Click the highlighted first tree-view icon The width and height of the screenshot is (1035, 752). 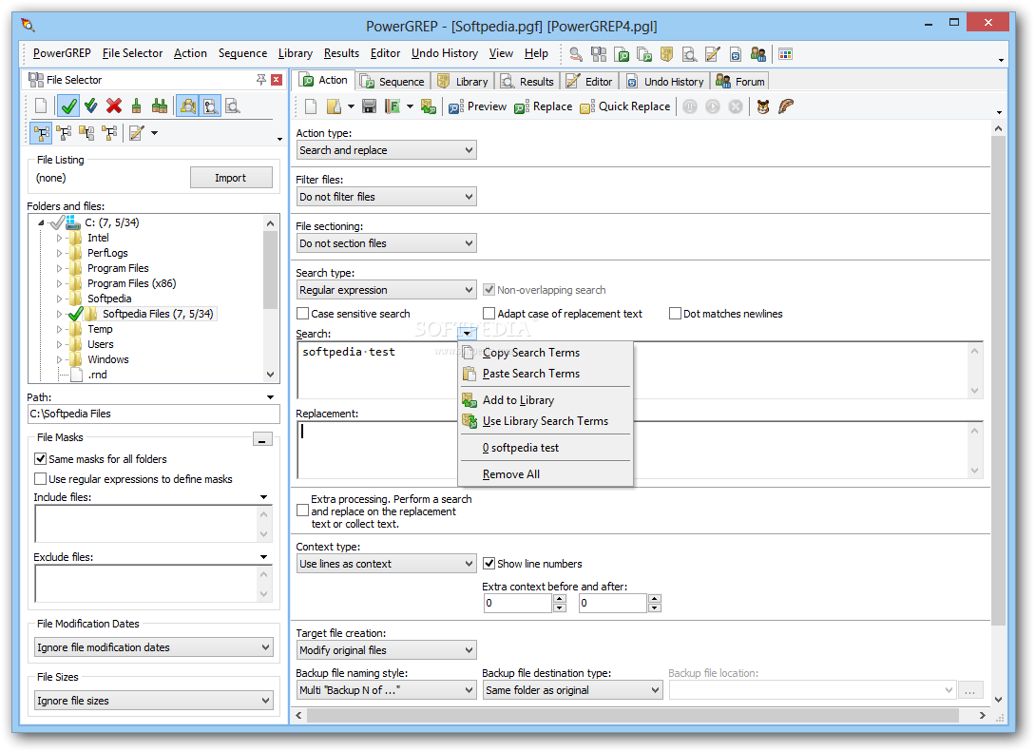point(42,133)
